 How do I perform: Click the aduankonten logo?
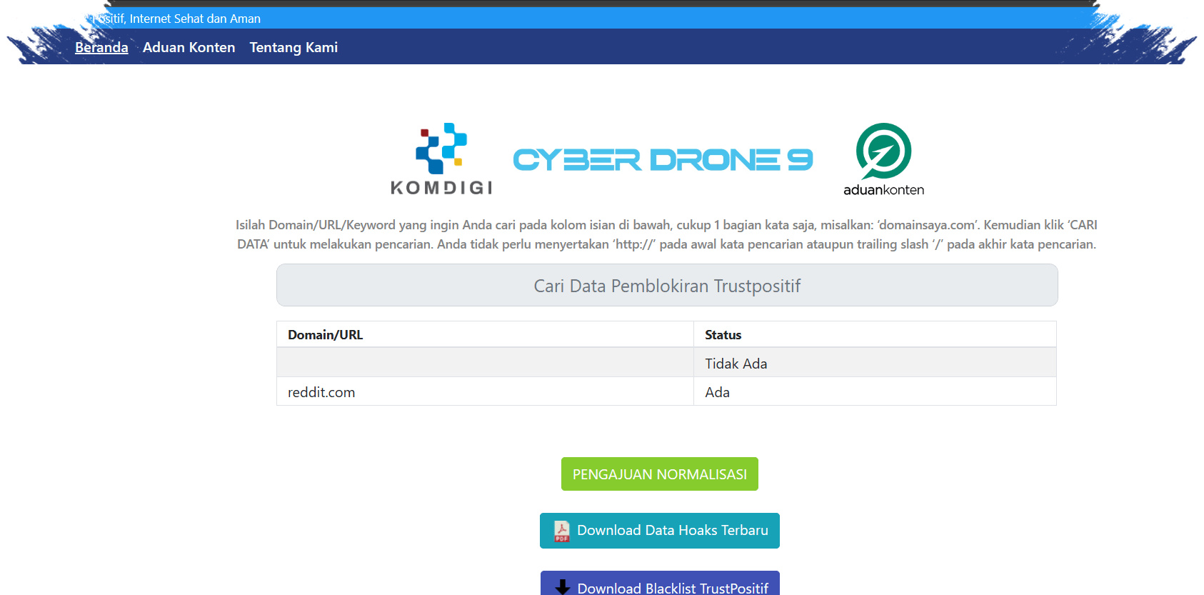883,159
